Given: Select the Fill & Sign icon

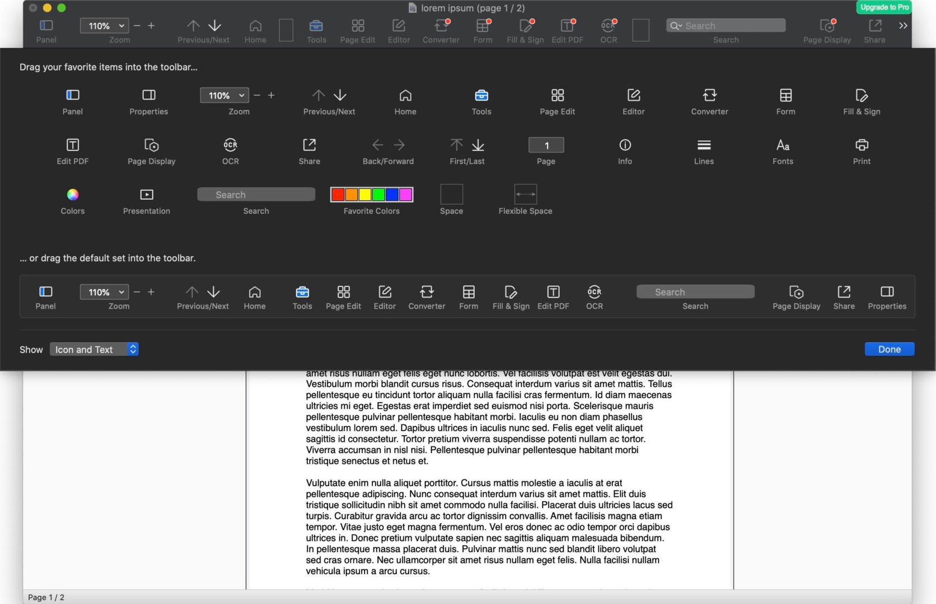Looking at the screenshot, I should pos(861,95).
